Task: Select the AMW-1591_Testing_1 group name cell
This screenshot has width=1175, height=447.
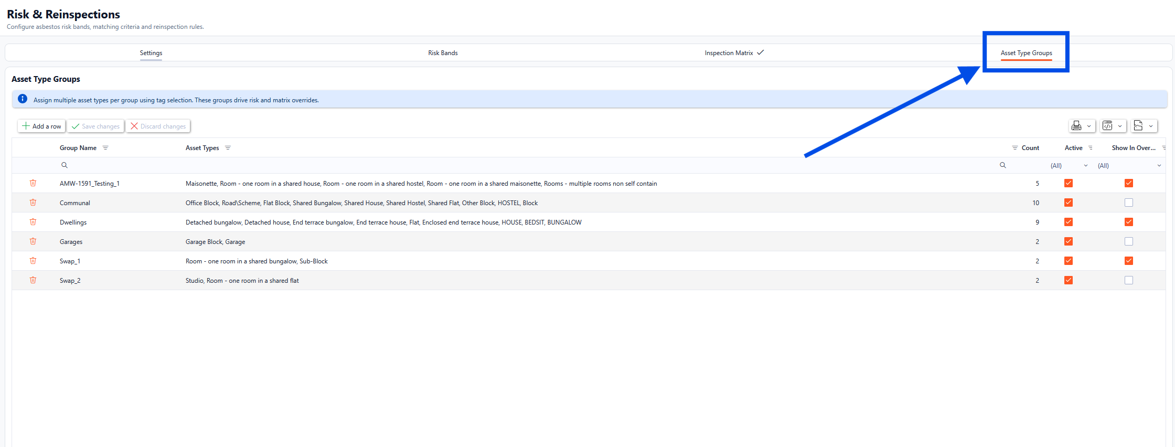Action: pos(90,184)
